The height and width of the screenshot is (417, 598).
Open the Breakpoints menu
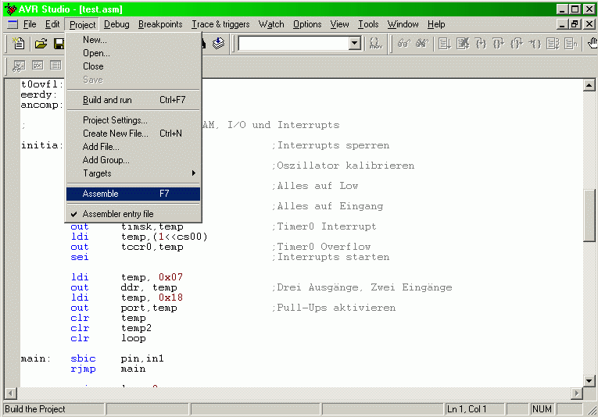[160, 24]
